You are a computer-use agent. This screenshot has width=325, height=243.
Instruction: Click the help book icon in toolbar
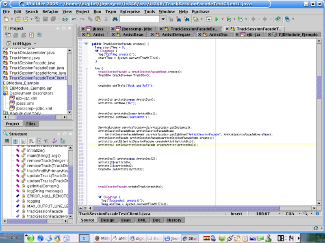[278, 19]
